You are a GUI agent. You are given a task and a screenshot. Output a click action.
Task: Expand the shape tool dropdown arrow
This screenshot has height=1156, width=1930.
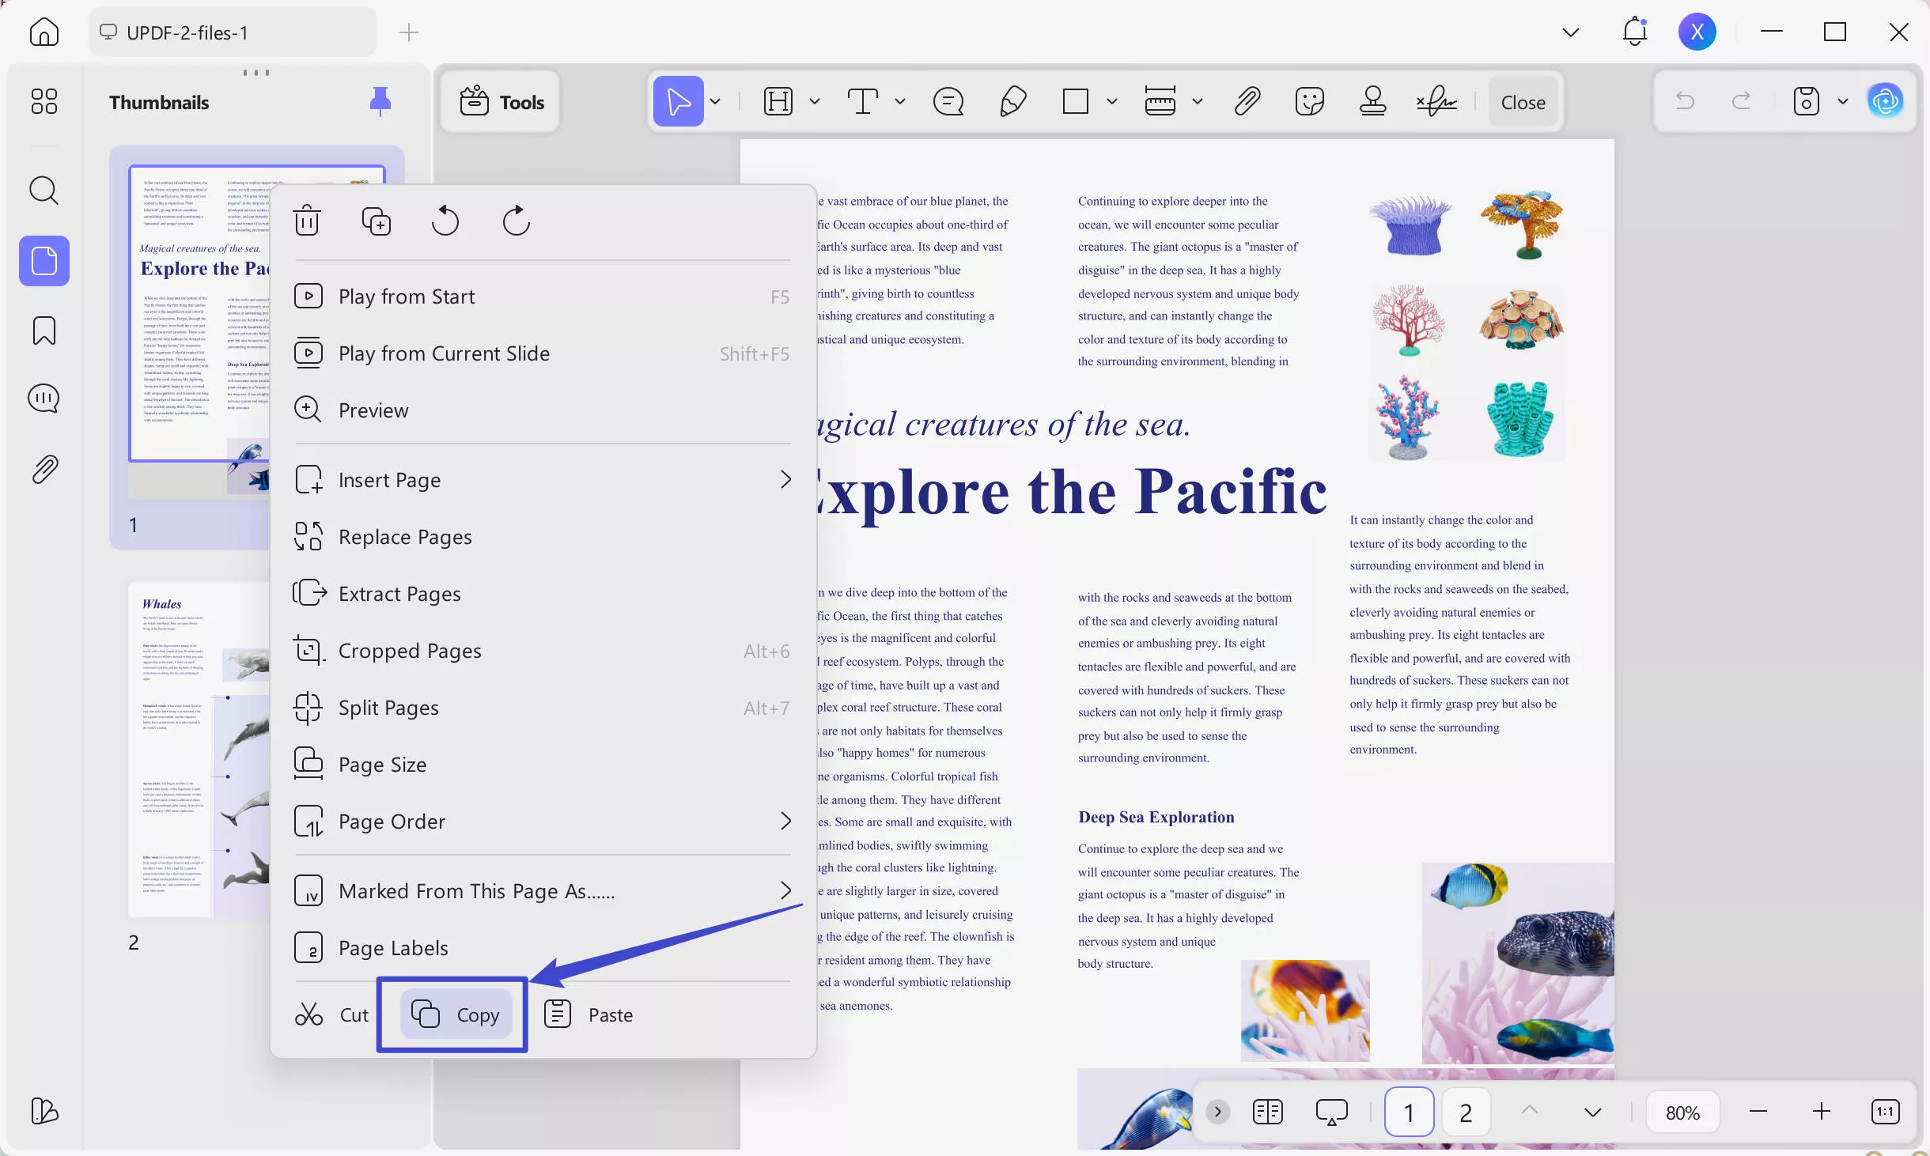click(1112, 101)
